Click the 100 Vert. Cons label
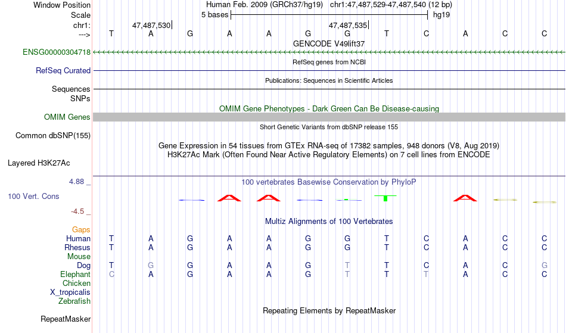 (33, 196)
